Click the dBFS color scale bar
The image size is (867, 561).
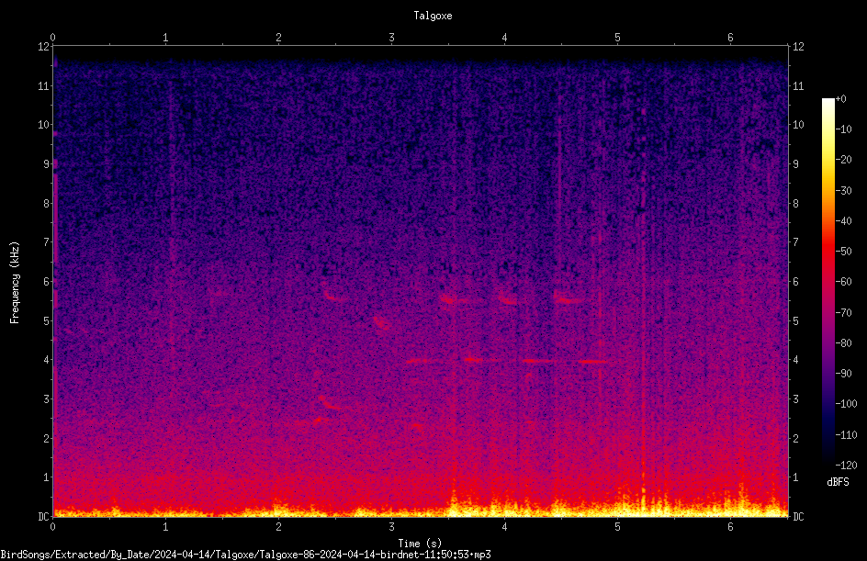coord(828,282)
